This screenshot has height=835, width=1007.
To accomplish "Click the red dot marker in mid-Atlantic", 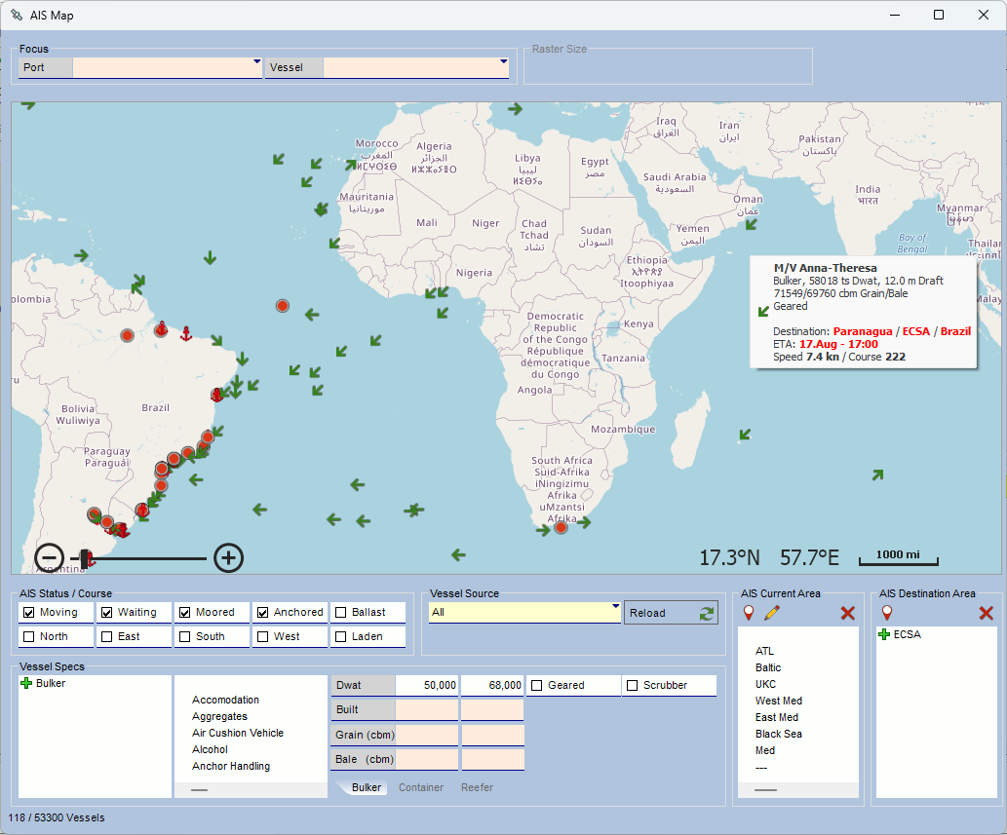I will (x=283, y=306).
